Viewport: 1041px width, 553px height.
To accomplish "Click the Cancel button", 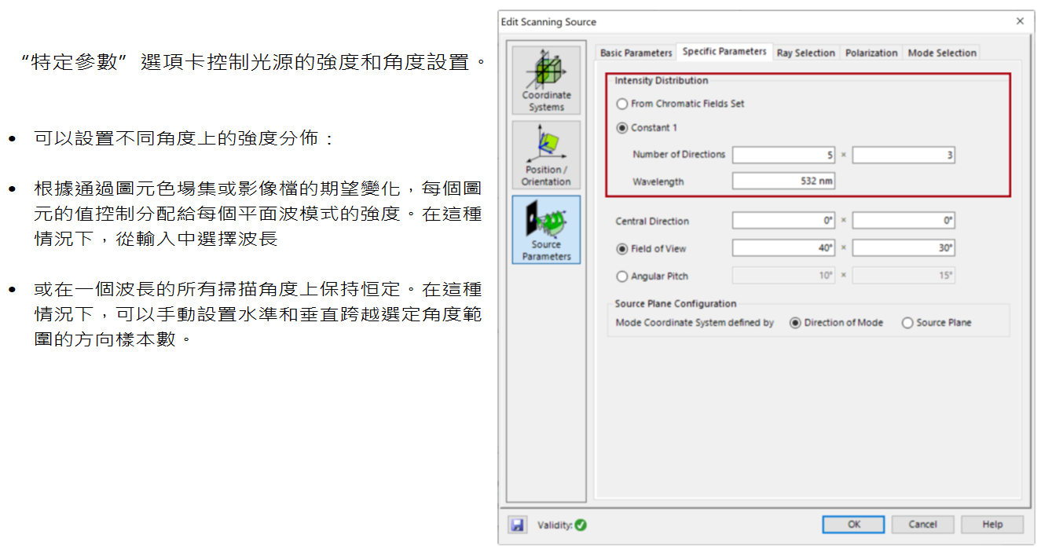I will 922,525.
